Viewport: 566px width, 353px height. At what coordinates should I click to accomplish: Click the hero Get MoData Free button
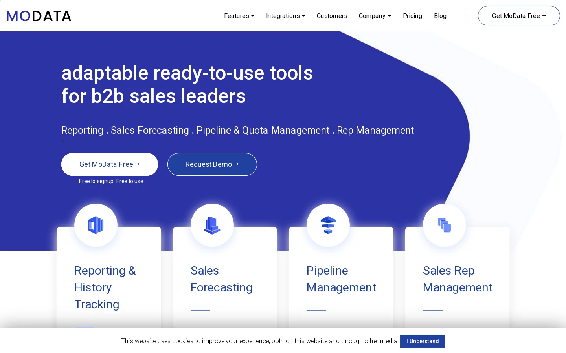click(110, 164)
